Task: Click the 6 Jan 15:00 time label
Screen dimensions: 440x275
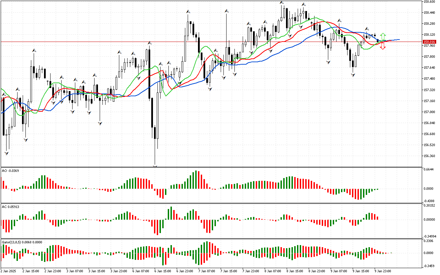Action: point(162,271)
